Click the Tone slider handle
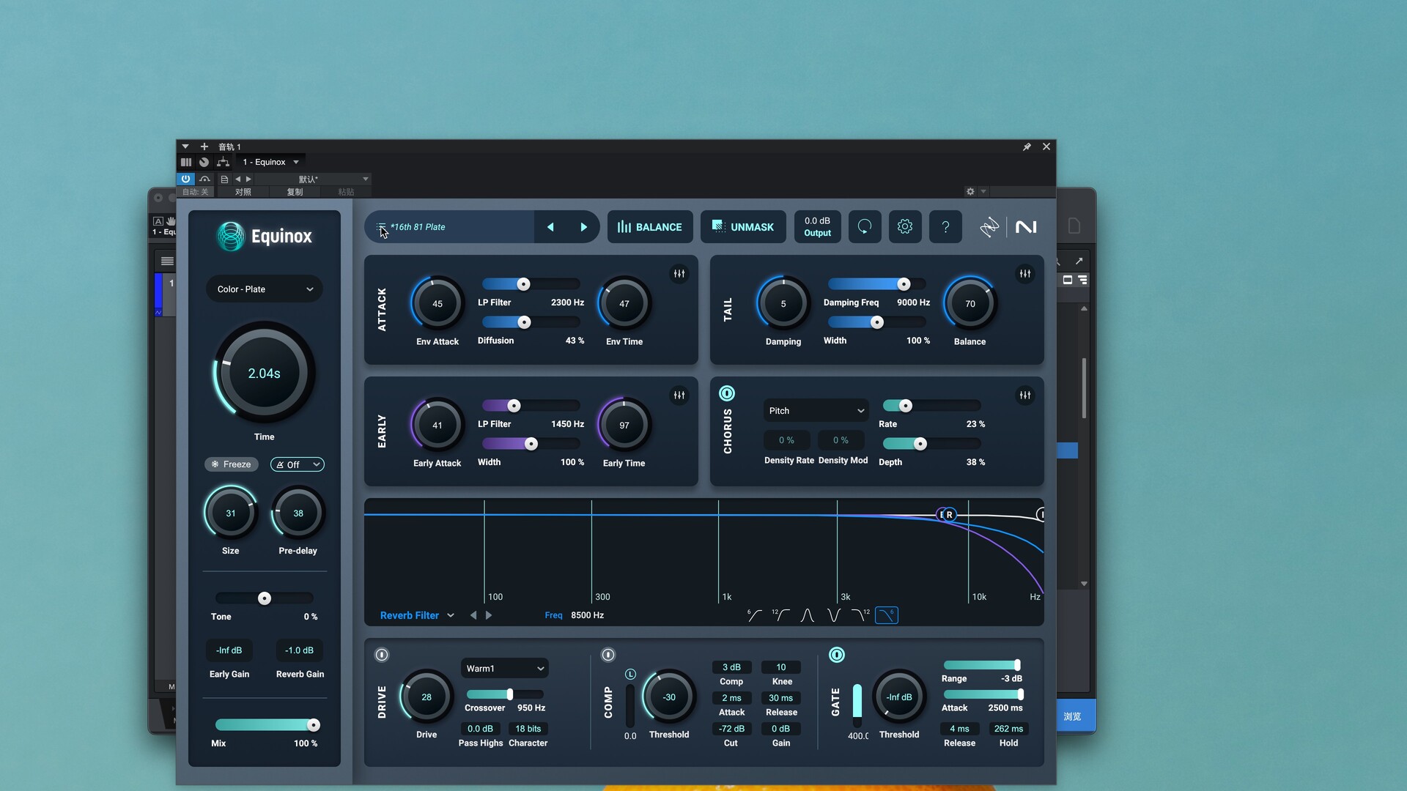The width and height of the screenshot is (1407, 791). point(265,598)
